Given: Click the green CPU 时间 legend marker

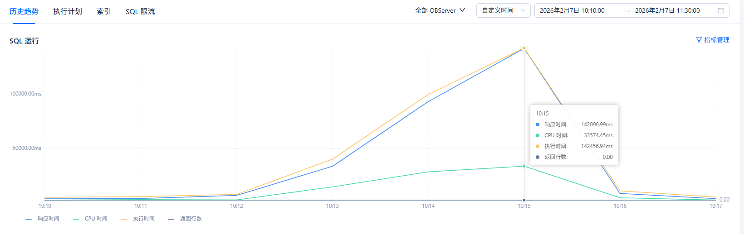Looking at the screenshot, I should [x=76, y=219].
